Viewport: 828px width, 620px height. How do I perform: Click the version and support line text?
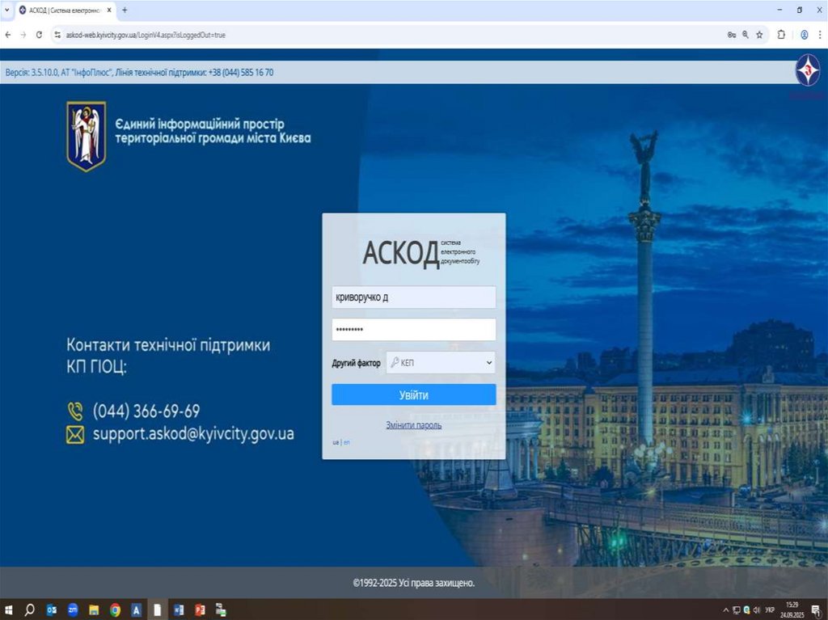[x=139, y=73]
